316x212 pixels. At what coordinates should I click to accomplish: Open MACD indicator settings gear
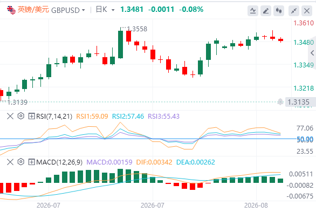[x=20, y=162]
